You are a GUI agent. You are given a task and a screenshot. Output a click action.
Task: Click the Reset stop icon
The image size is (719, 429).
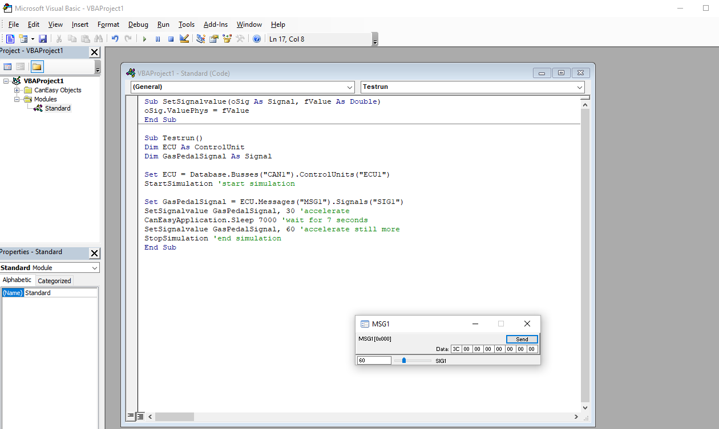(171, 39)
